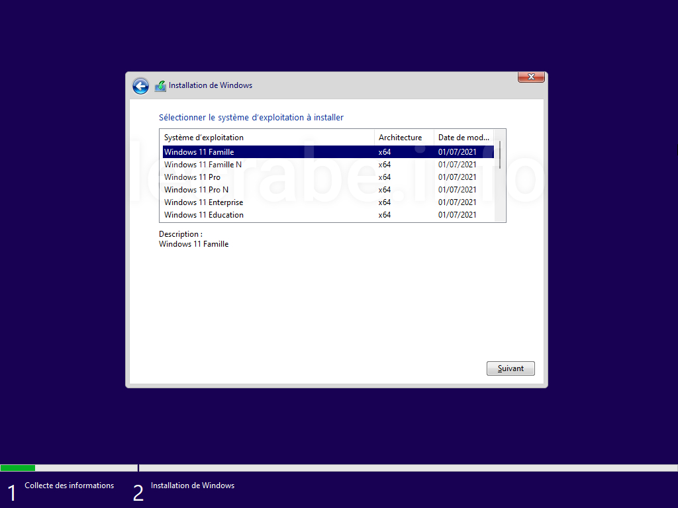Select the Windows 11 Famille N edition
Viewport: 678px width, 508px height.
(x=328, y=165)
